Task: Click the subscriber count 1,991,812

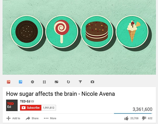Action: pos(49,108)
